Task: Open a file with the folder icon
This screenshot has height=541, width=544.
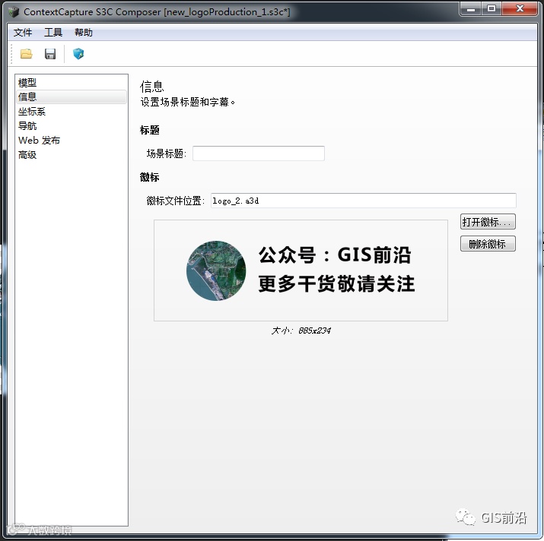Action: (x=26, y=54)
